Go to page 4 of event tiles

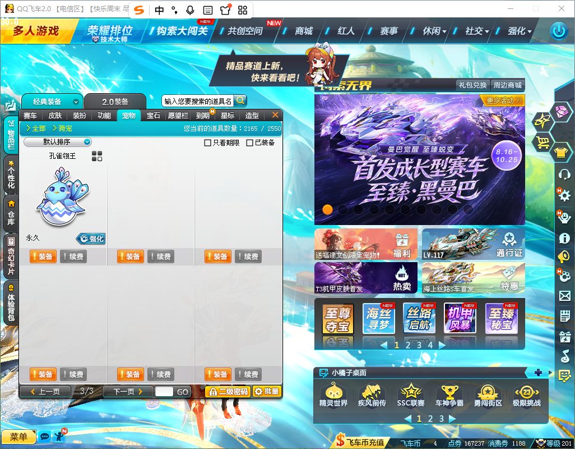(x=430, y=345)
